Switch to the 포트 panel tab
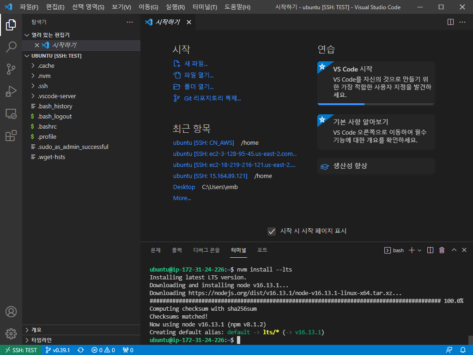 tap(262, 250)
